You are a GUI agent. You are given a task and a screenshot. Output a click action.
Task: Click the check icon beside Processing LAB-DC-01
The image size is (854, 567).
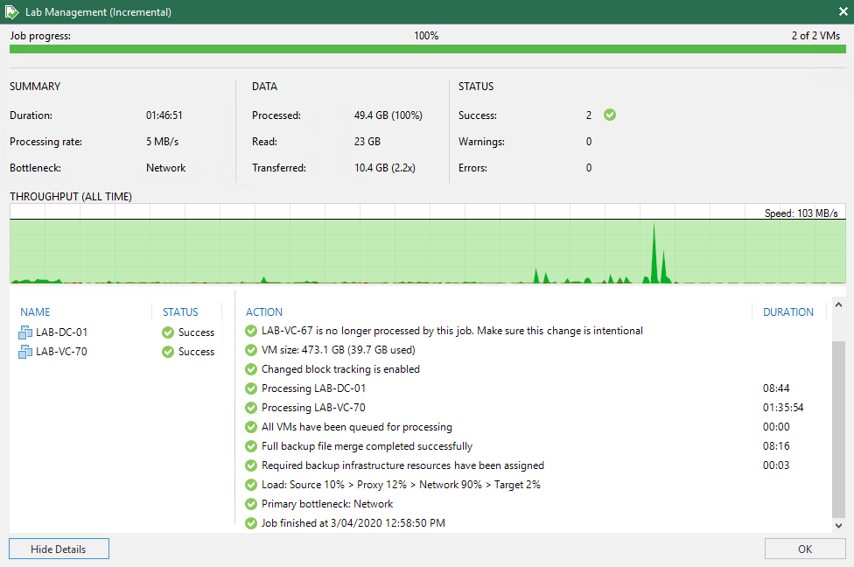[x=251, y=388]
